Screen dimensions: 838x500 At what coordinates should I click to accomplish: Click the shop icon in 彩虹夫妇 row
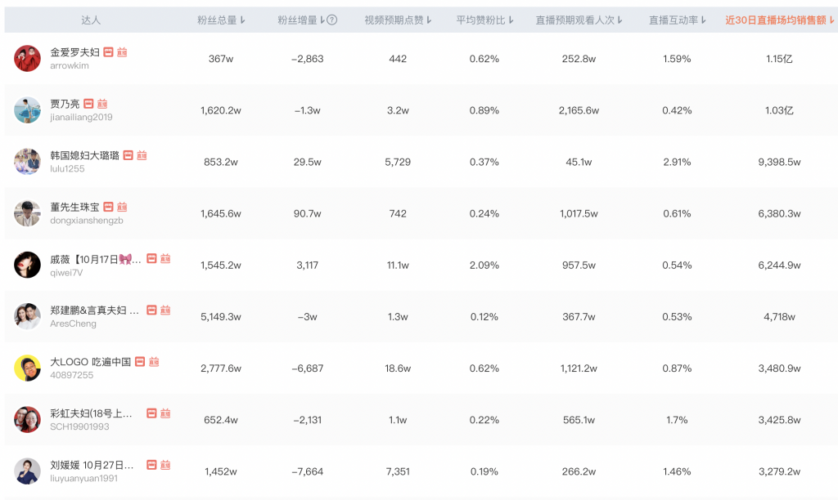point(151,413)
